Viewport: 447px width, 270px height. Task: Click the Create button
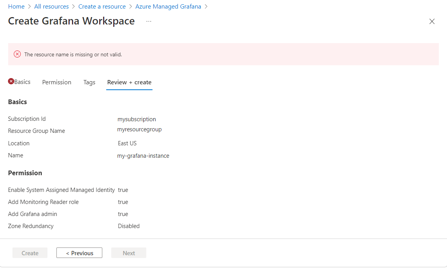point(30,253)
